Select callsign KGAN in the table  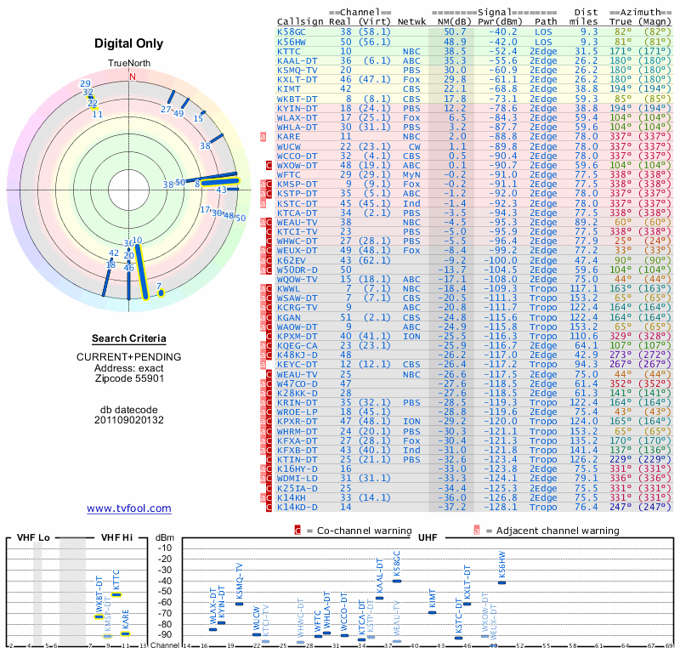[x=289, y=318]
